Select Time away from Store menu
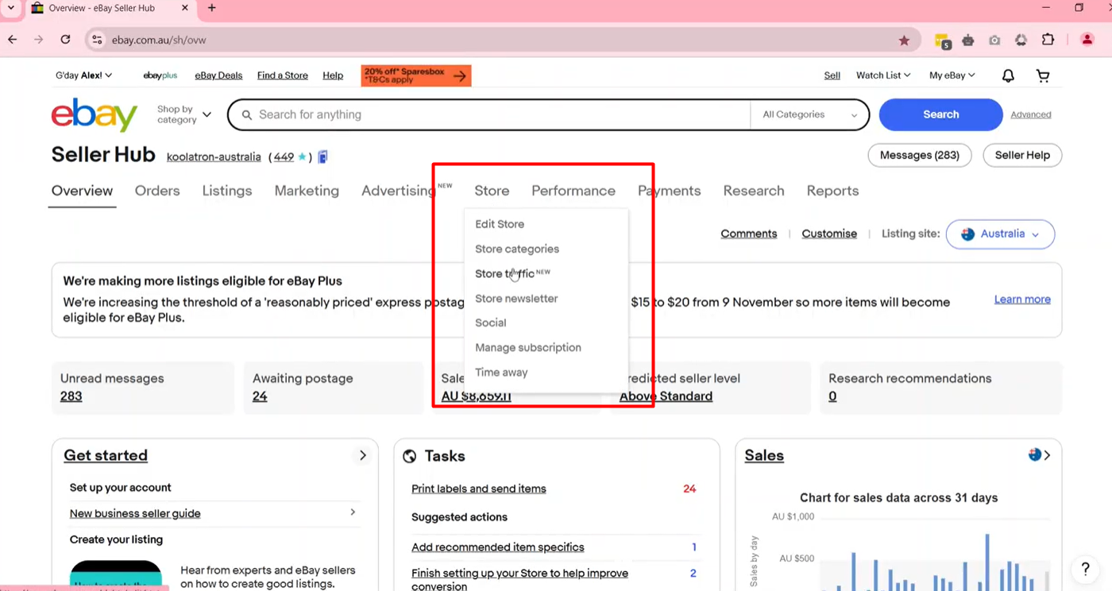This screenshot has width=1112, height=591. click(x=501, y=372)
